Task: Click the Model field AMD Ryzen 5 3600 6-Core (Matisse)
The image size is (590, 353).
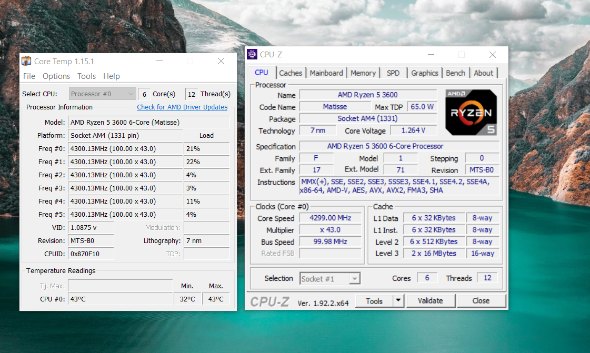Action: [x=148, y=122]
